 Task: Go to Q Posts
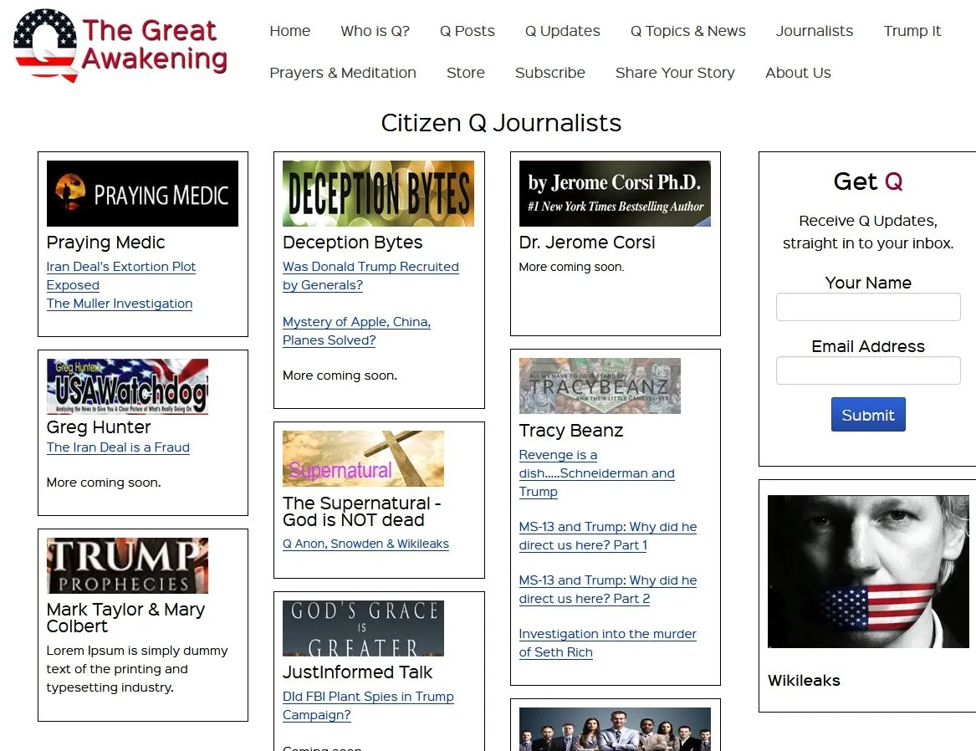click(467, 31)
